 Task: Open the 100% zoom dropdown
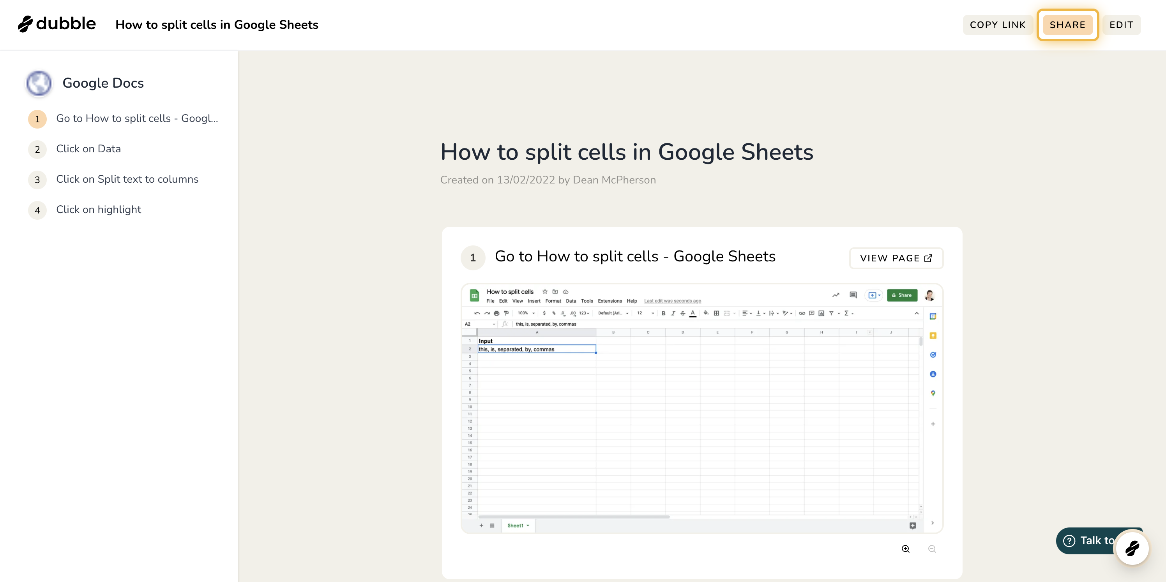pyautogui.click(x=526, y=313)
